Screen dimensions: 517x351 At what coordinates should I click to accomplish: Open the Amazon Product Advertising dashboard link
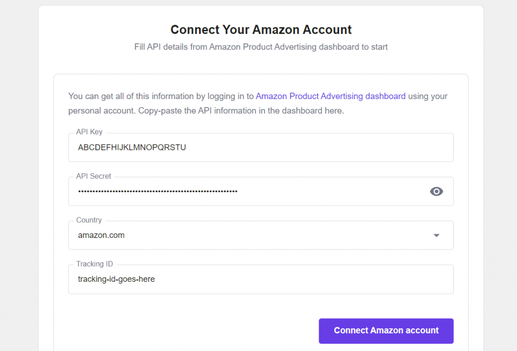tap(331, 96)
